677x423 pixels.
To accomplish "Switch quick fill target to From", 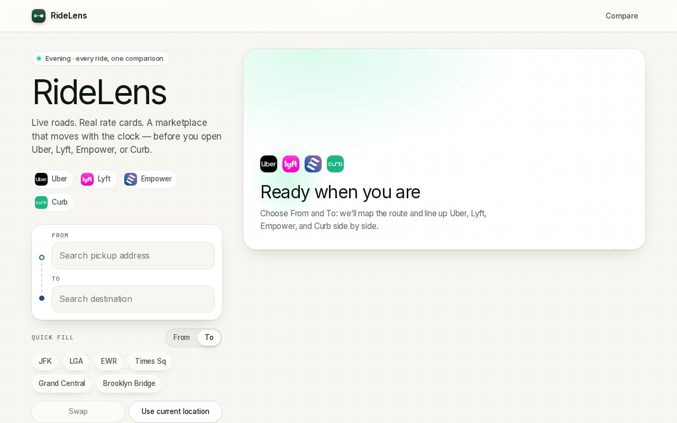I will click(x=181, y=337).
